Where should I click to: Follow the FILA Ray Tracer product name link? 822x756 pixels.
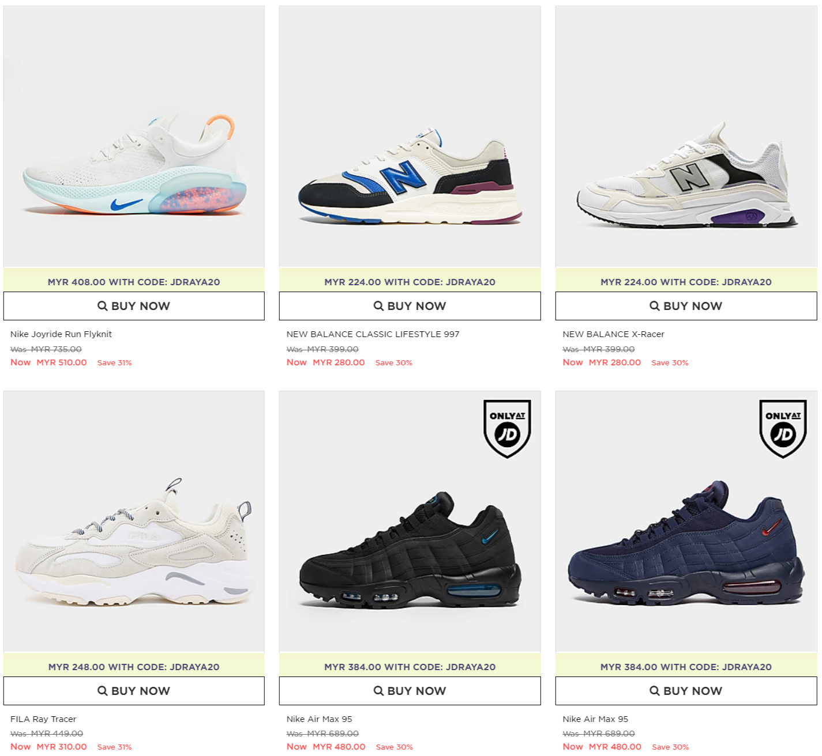[x=43, y=719]
